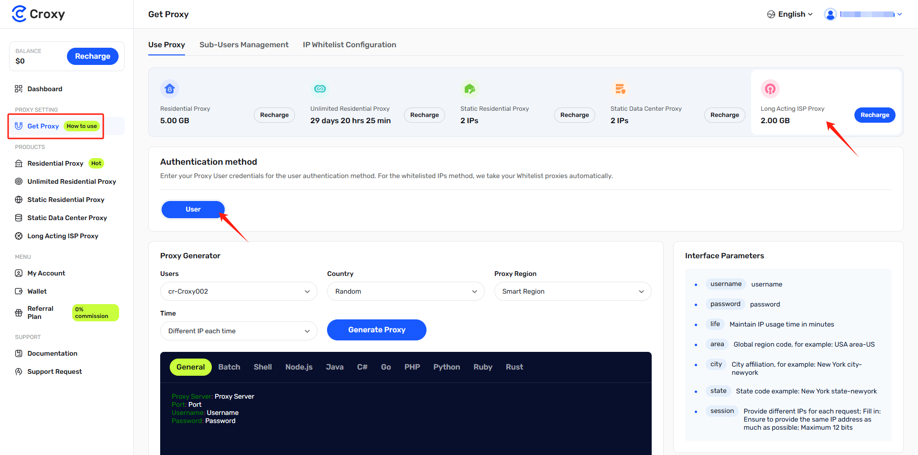The width and height of the screenshot is (918, 455).
Task: Click the language globe icon
Action: tap(771, 14)
